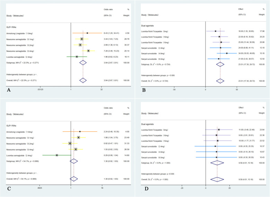270x197 pixels.
Task: Click the panel letter D label
Action: click(x=146, y=189)
